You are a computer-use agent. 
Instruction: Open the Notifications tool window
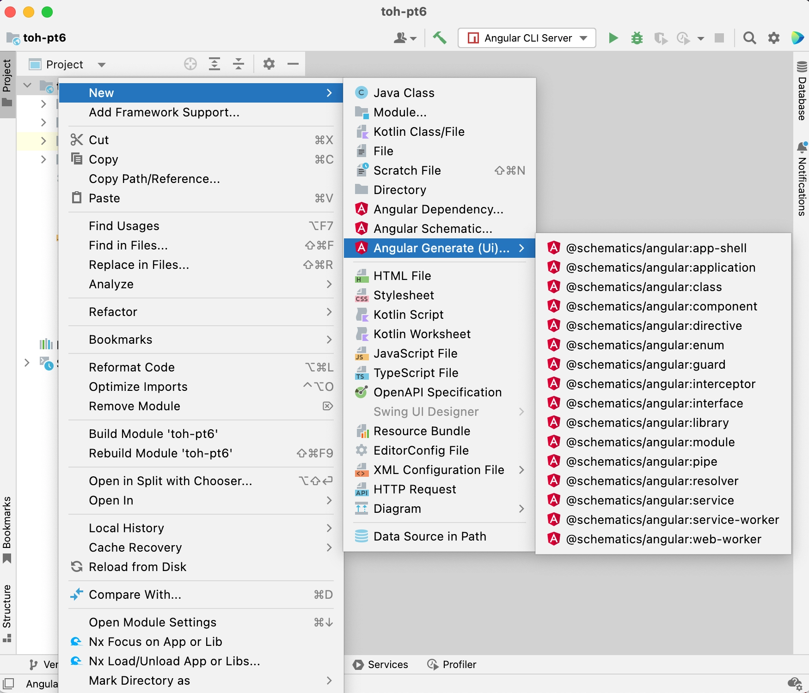click(802, 179)
